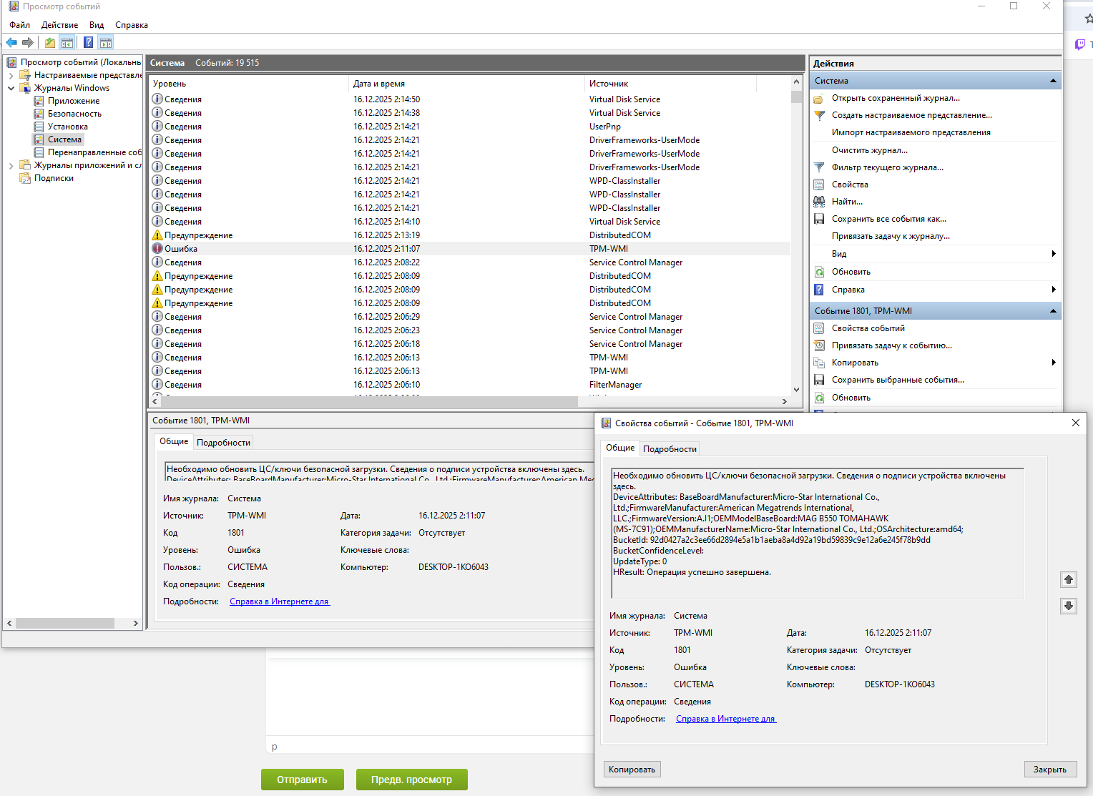Open the blue question-mark Help toolbar icon

click(x=89, y=43)
